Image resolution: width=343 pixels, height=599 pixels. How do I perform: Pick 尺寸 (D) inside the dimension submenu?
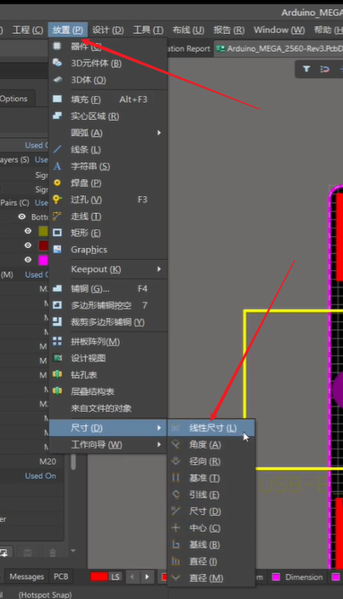coord(211,511)
